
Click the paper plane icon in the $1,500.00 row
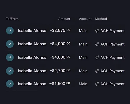(97, 84)
